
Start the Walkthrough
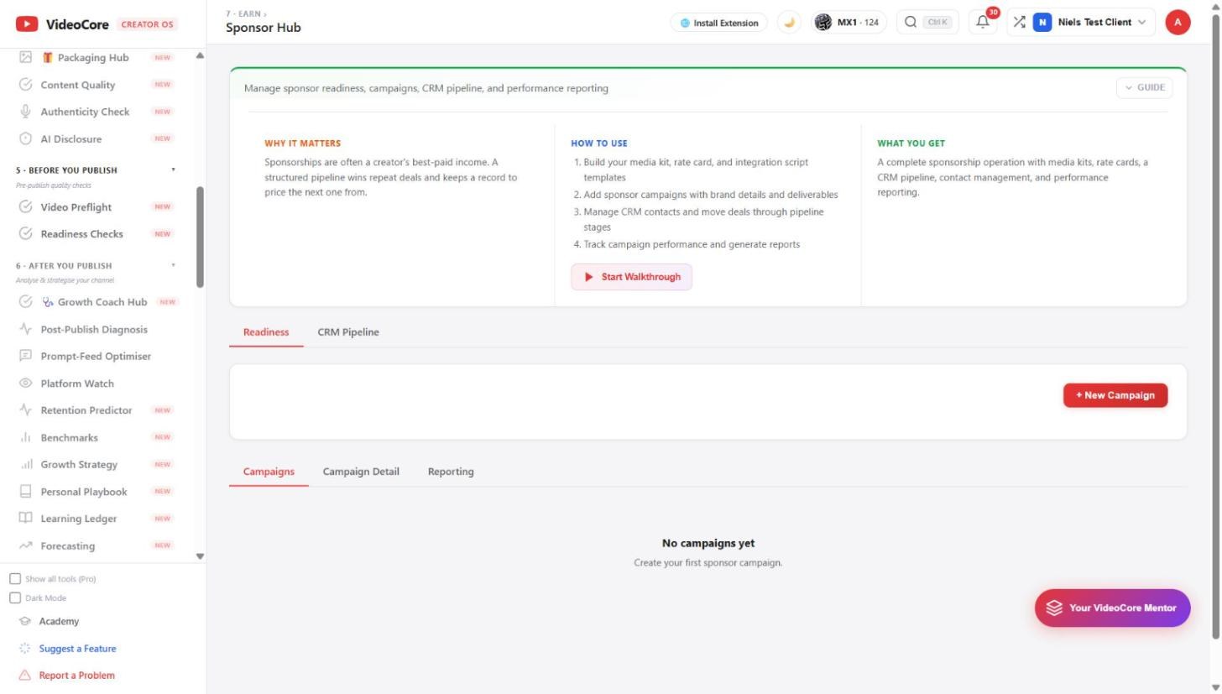[x=632, y=277]
